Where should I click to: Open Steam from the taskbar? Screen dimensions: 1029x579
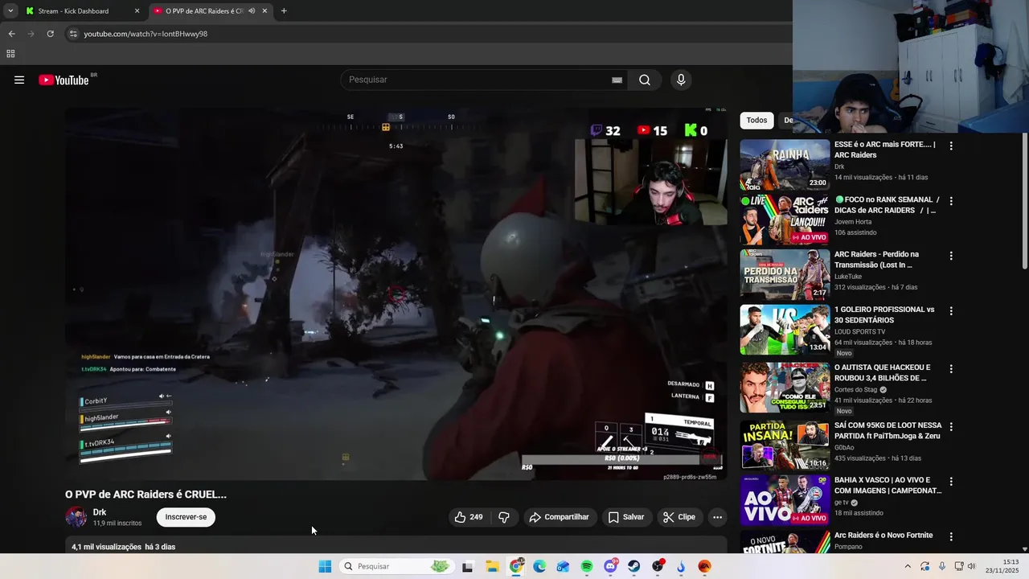click(634, 566)
